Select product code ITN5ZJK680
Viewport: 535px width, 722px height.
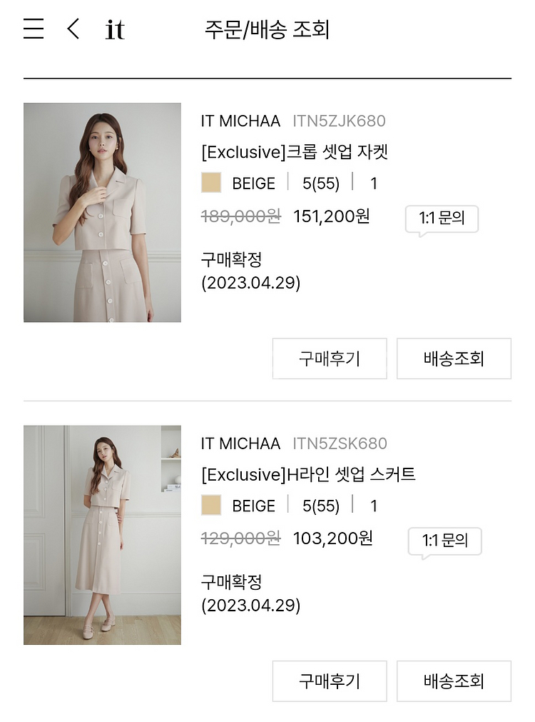(x=339, y=121)
